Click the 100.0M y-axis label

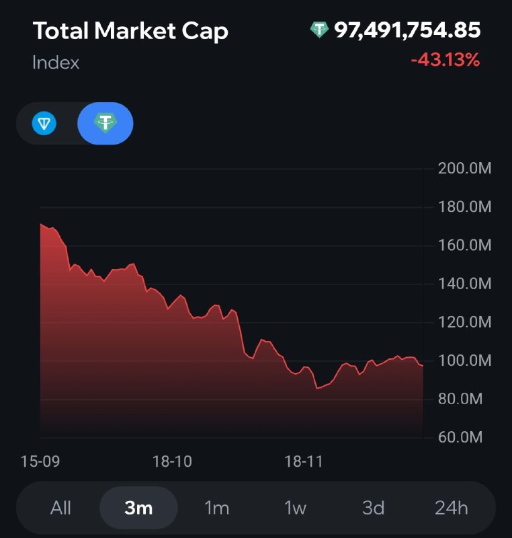pos(465,361)
